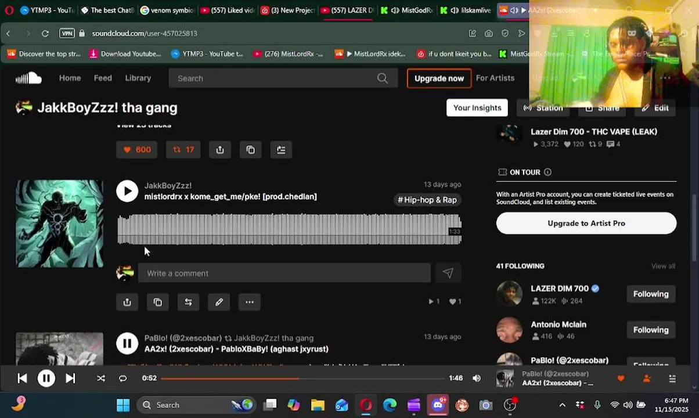Open Your Insights button

pyautogui.click(x=477, y=107)
